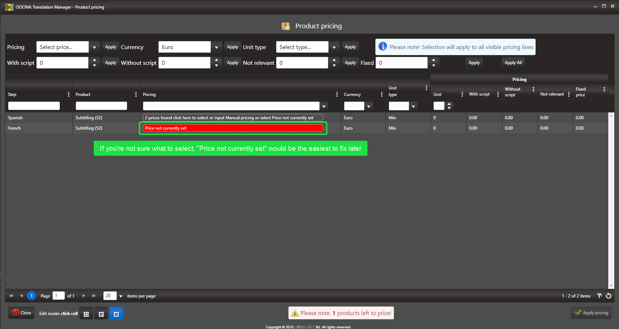Open the Fixed price column options menu
This screenshot has width=619, height=329.
coord(604,89)
